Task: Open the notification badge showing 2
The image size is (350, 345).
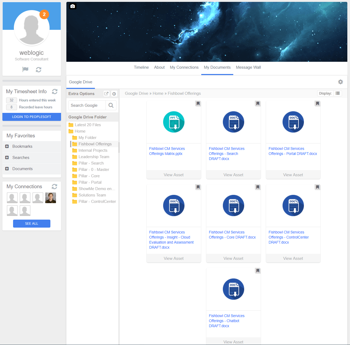Action: pos(44,14)
